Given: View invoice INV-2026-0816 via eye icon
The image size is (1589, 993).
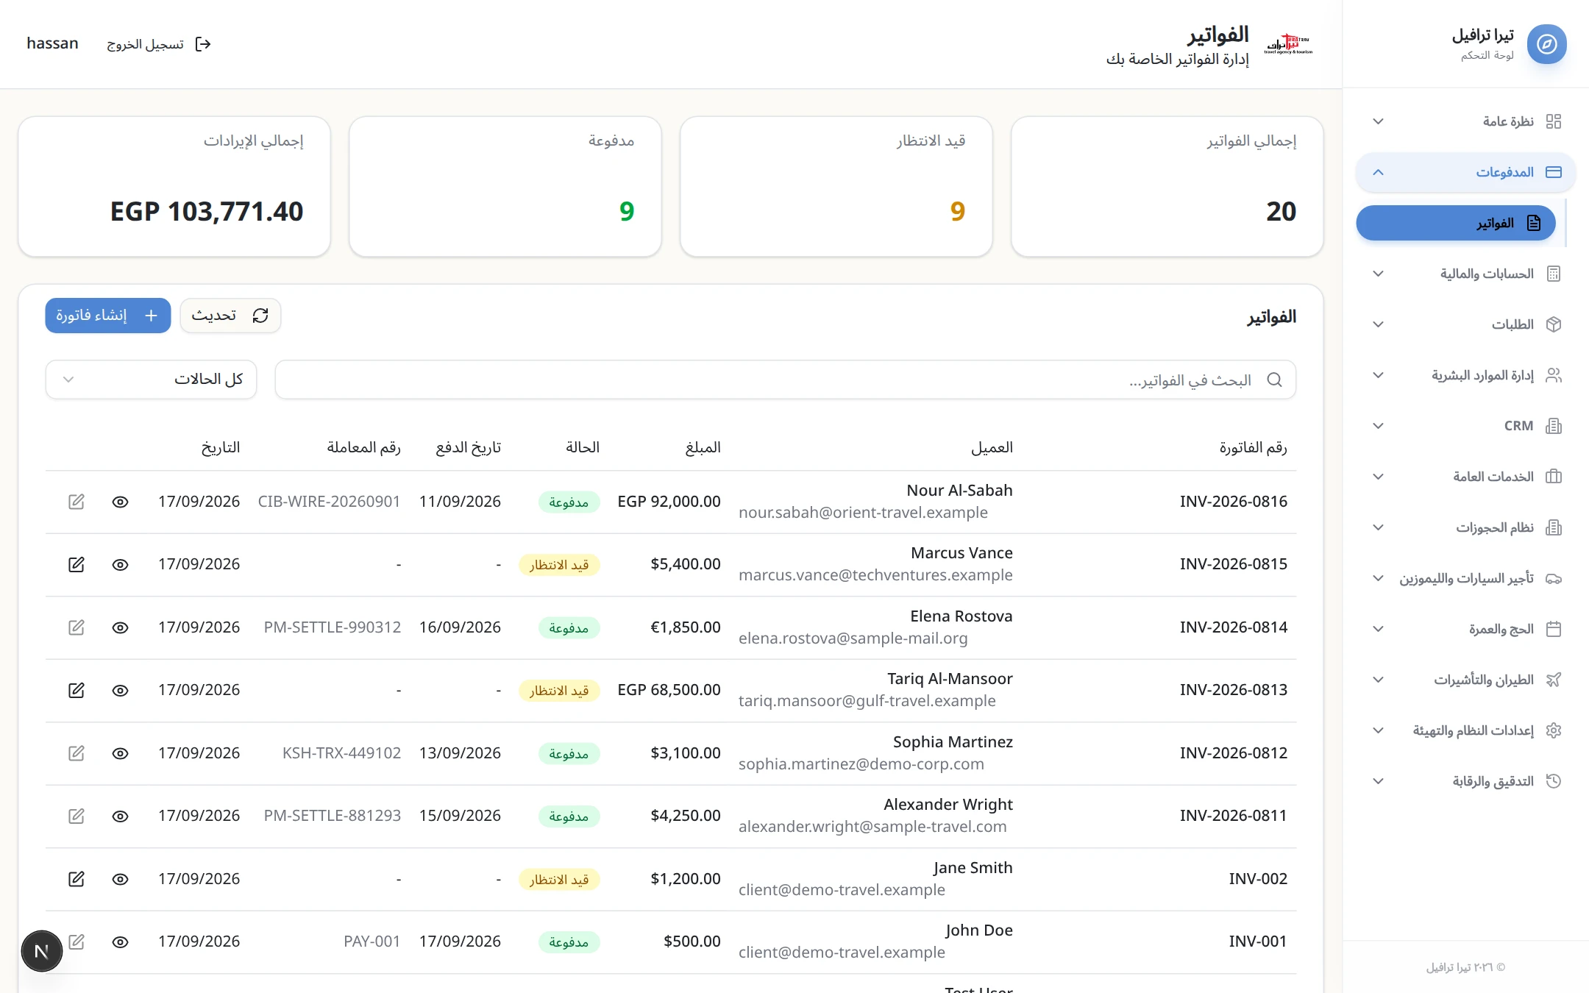Looking at the screenshot, I should (121, 502).
